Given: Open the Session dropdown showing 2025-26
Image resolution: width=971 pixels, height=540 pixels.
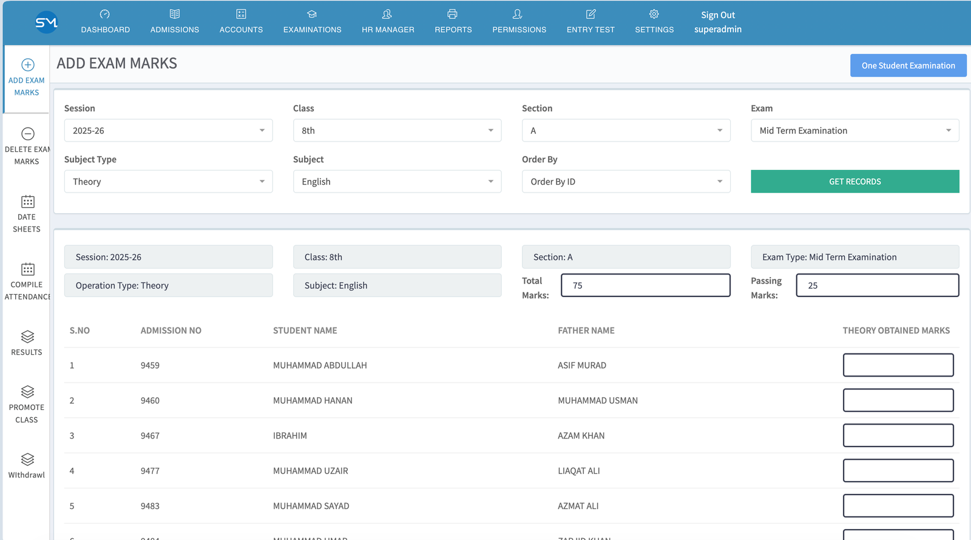Looking at the screenshot, I should pos(169,131).
